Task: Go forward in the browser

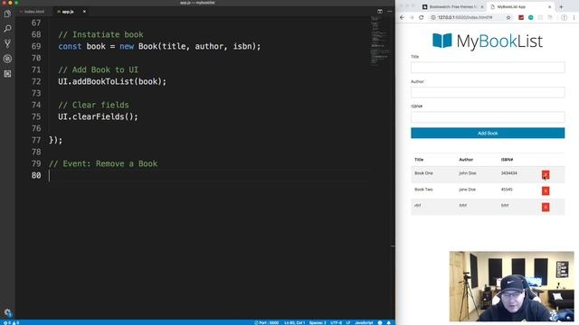Action: pyautogui.click(x=412, y=17)
